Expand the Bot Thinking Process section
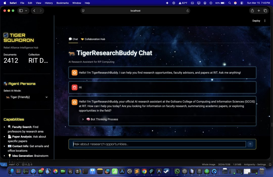Screen dimensions: 273x177 tap(167, 119)
